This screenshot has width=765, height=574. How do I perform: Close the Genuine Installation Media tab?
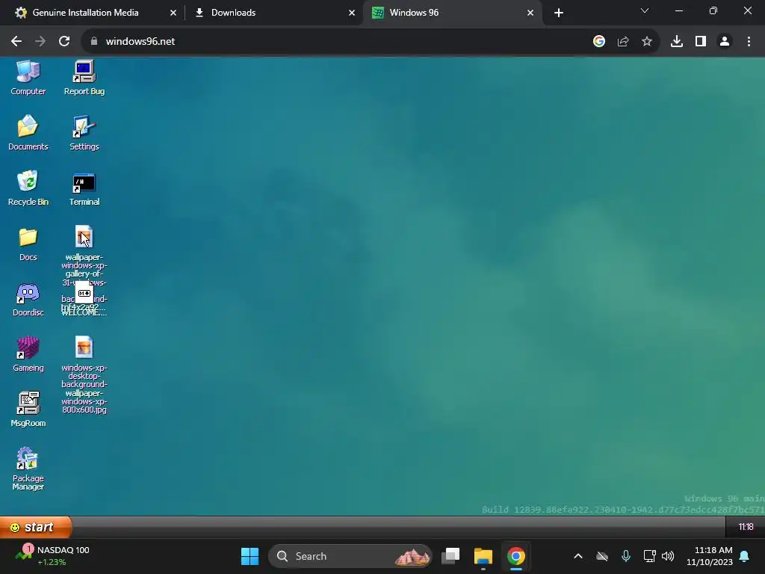point(173,13)
